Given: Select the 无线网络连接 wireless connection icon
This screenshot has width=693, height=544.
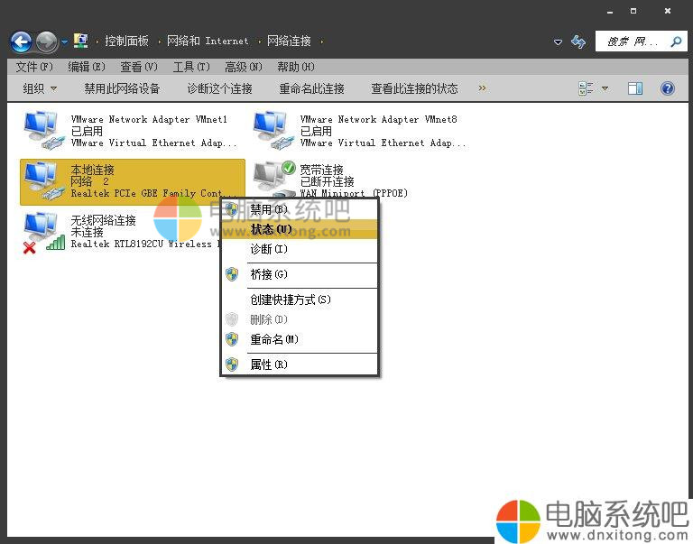Looking at the screenshot, I should (x=42, y=231).
